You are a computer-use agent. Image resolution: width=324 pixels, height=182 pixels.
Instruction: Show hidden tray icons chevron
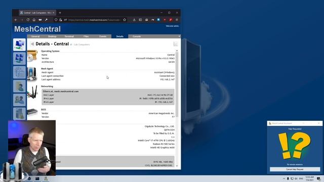click(x=284, y=178)
